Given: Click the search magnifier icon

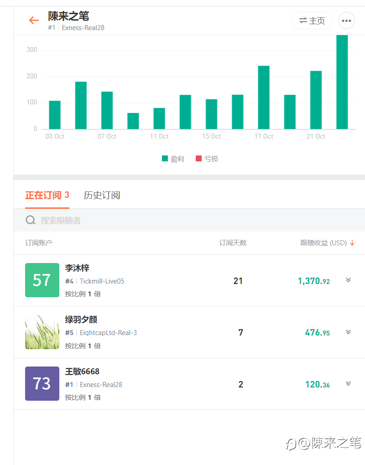Looking at the screenshot, I should pyautogui.click(x=31, y=220).
